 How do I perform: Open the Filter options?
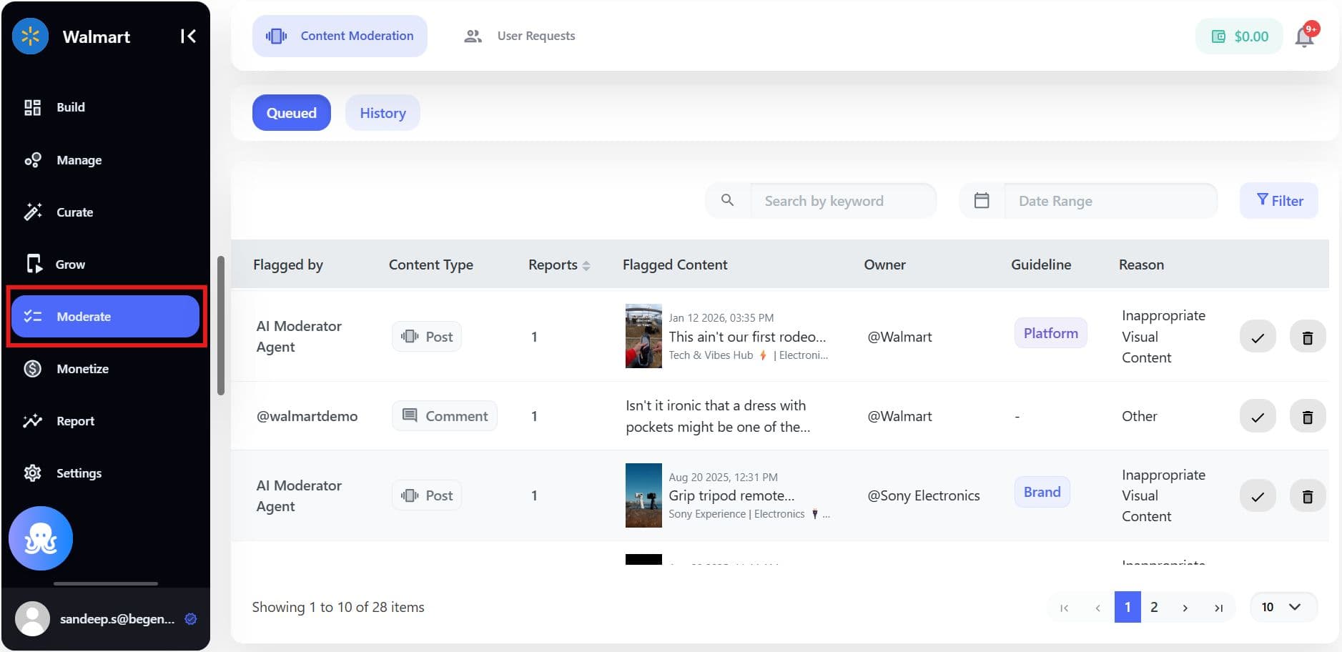pos(1279,201)
